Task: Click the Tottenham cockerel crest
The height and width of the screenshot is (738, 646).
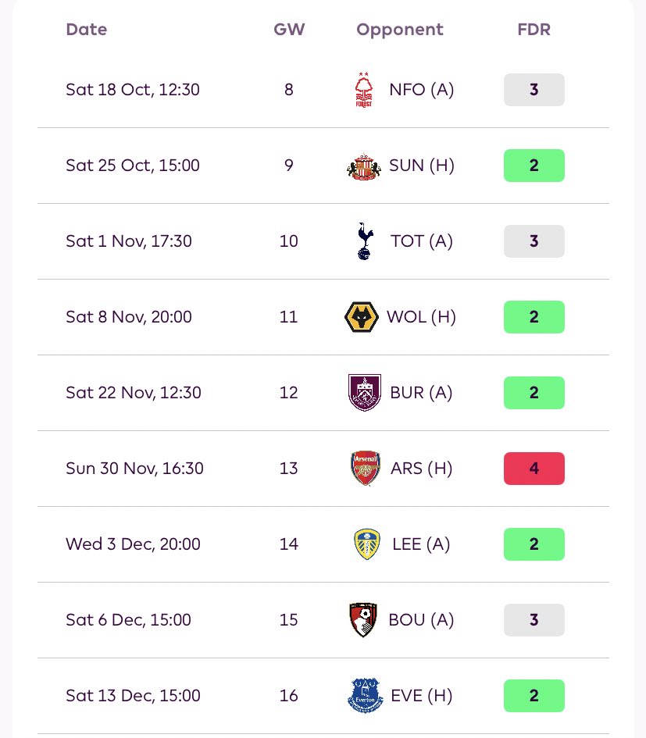Action: pos(363,241)
